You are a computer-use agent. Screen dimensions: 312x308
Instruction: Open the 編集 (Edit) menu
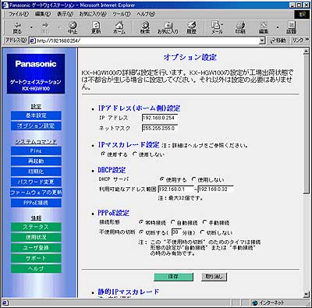(x=43, y=14)
